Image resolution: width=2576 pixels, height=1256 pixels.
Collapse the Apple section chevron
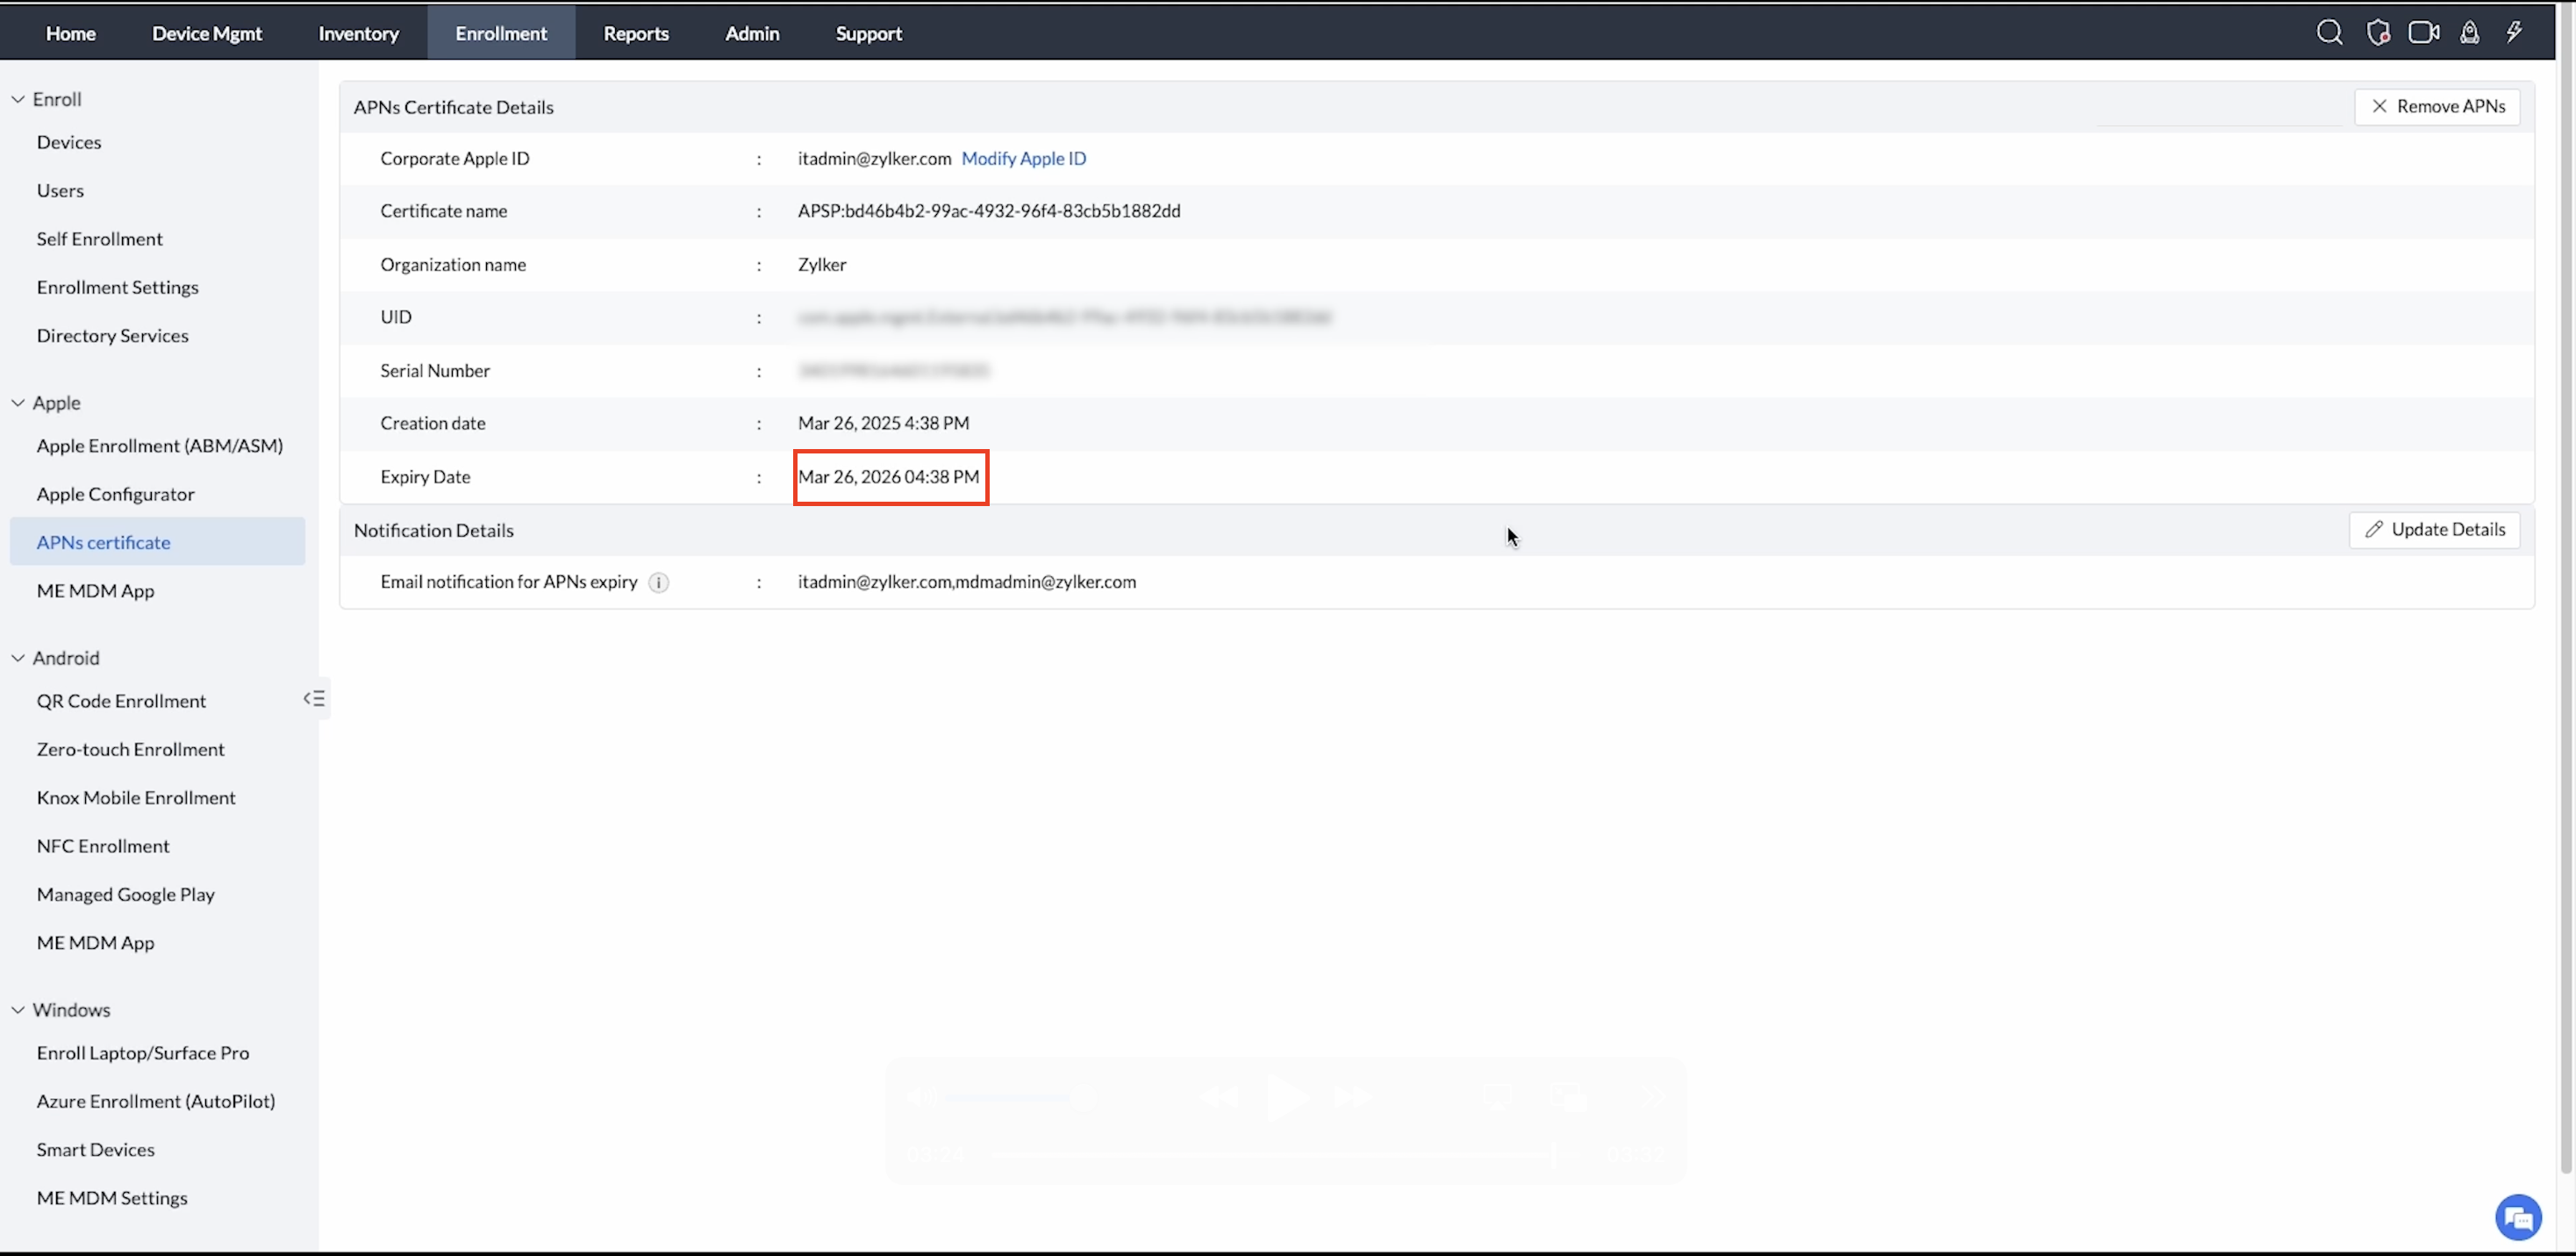pos(18,403)
